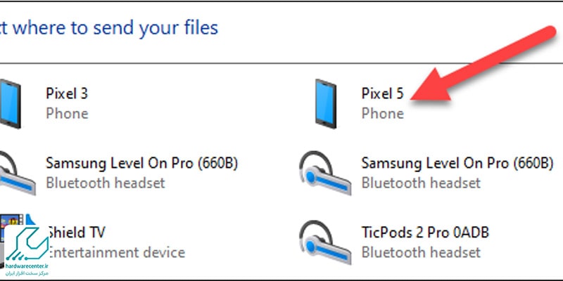Screen dimensions: 563x281
Task: Click the "Phone" label under Pixel 5
Action: tap(382, 113)
